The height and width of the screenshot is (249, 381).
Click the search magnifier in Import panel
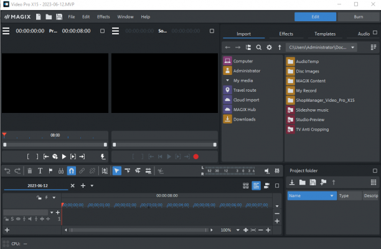[x=259, y=47]
